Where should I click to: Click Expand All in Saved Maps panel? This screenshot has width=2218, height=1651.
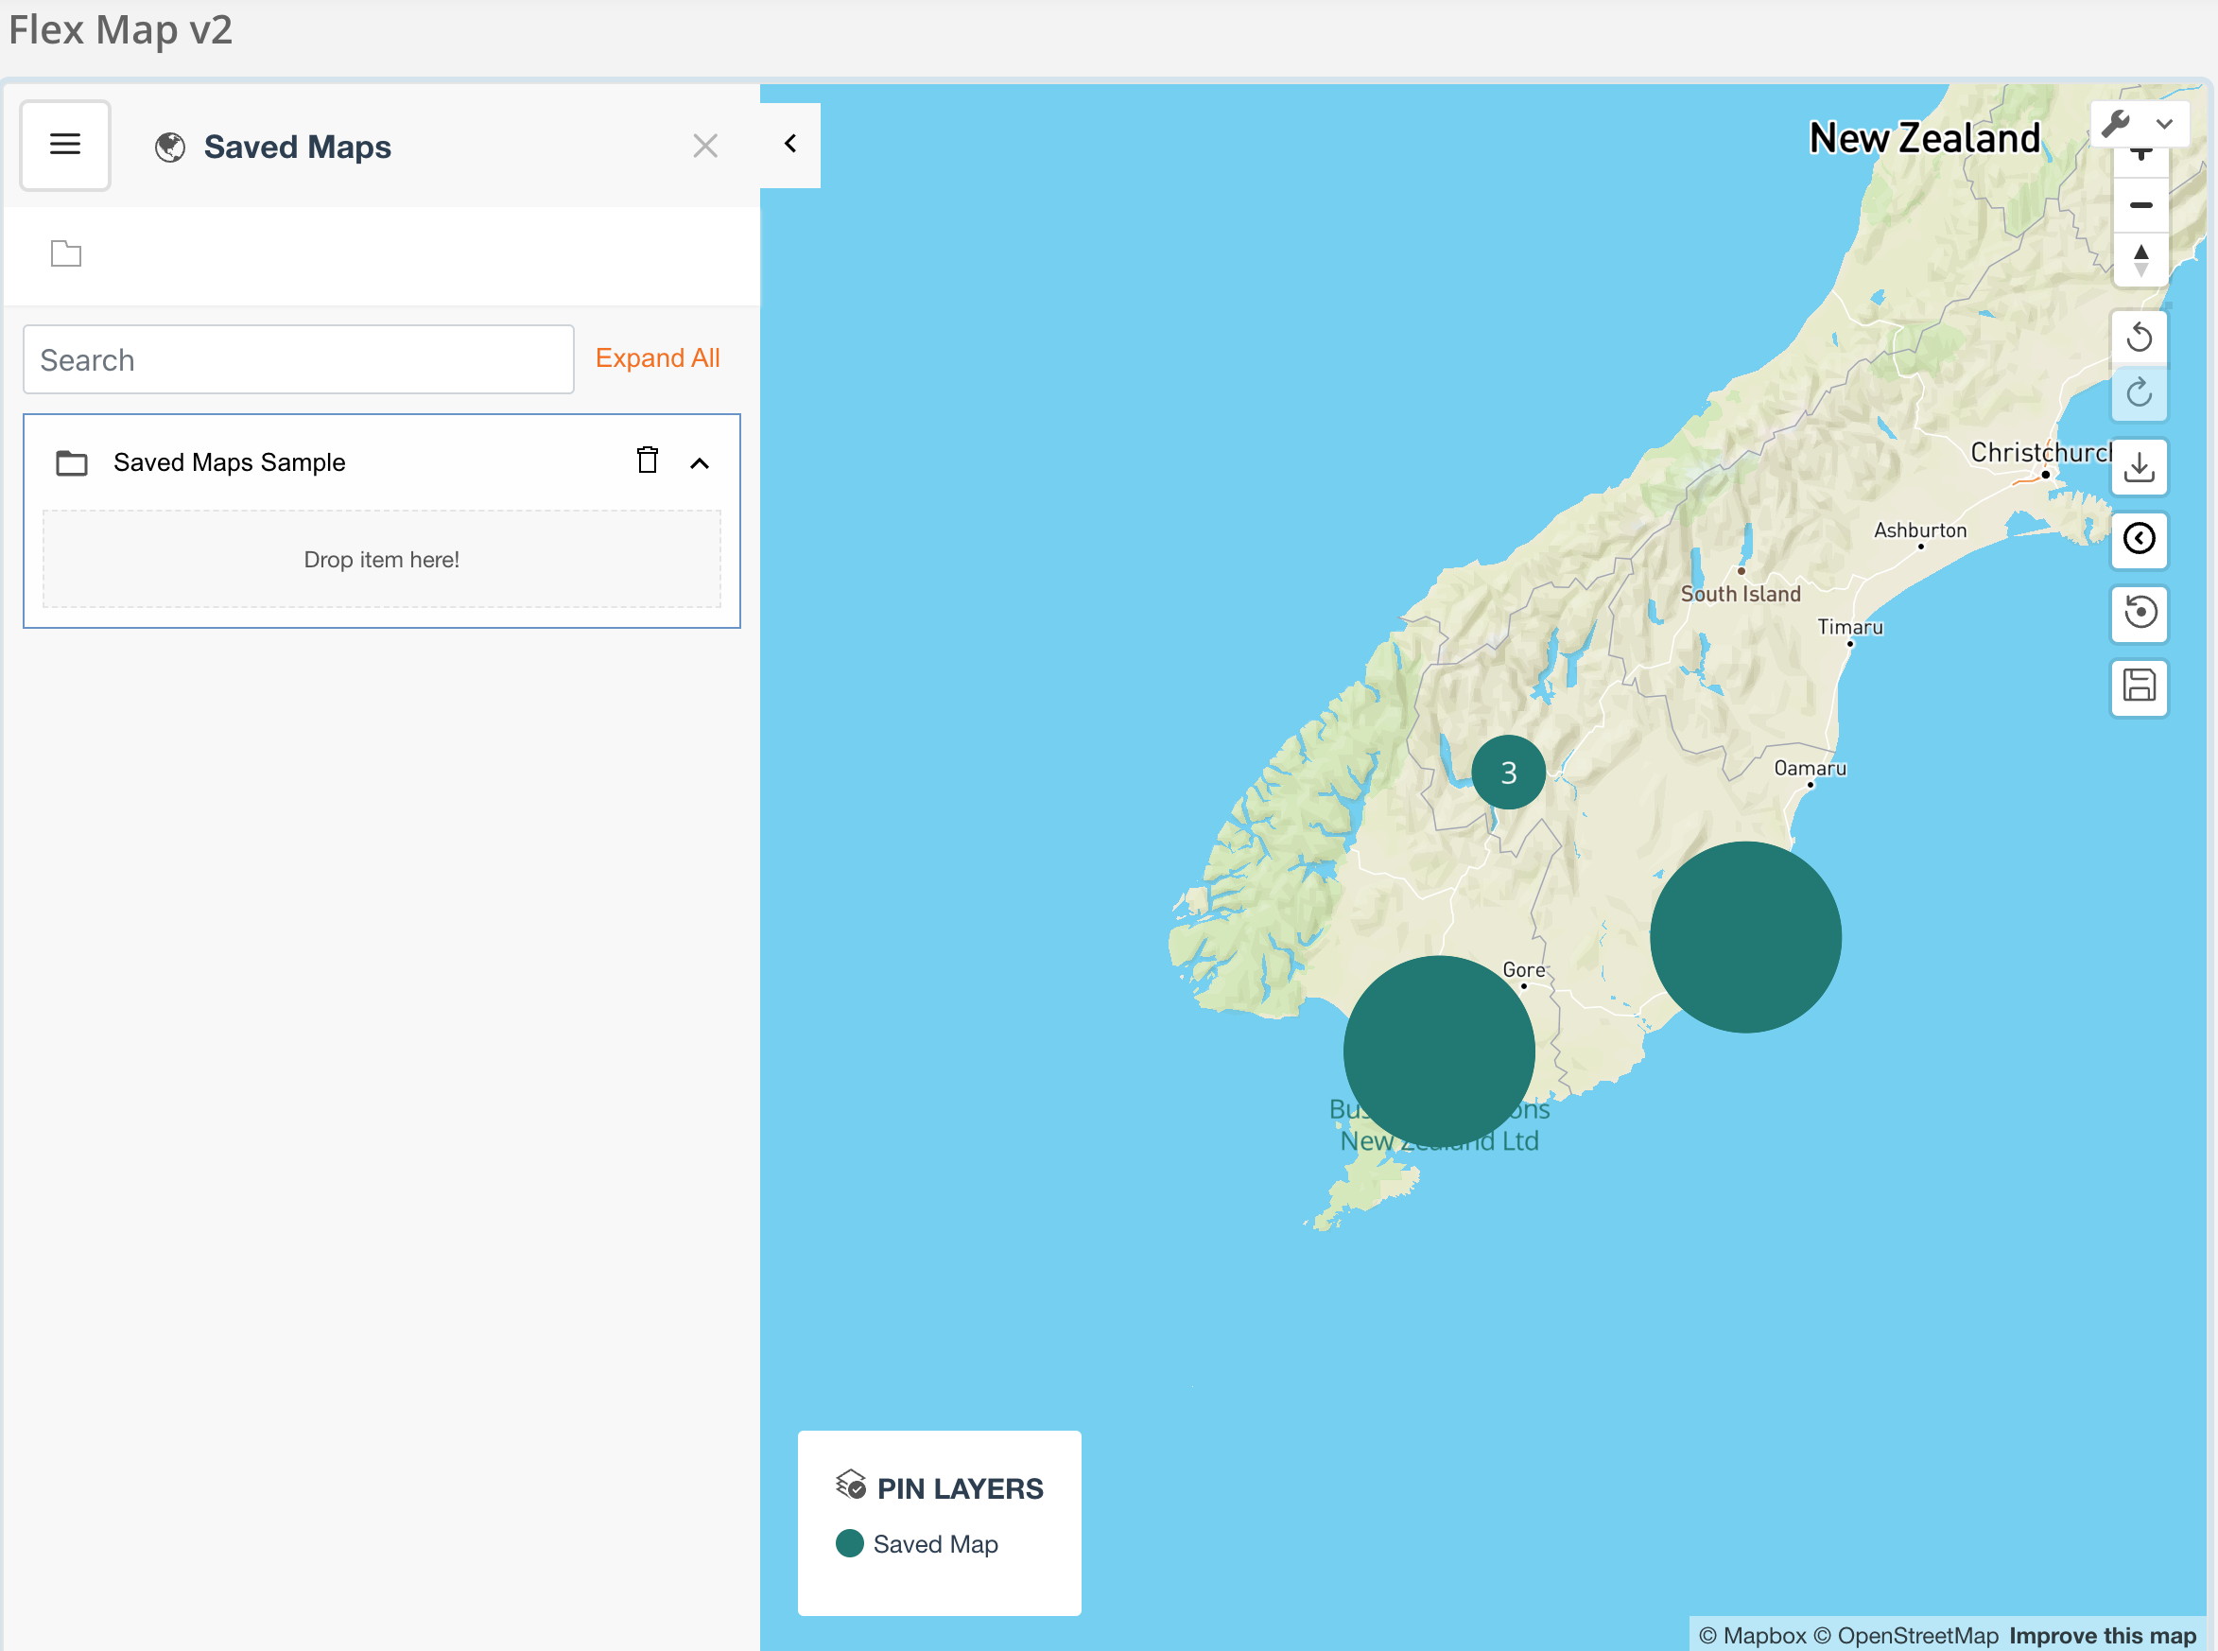[656, 357]
